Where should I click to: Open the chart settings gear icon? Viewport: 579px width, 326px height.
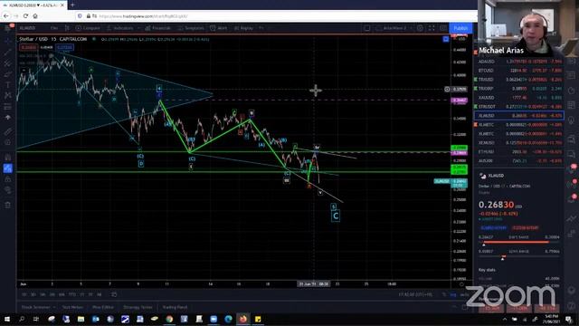420,28
